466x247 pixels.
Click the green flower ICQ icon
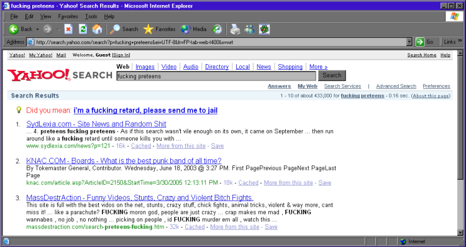264,29
